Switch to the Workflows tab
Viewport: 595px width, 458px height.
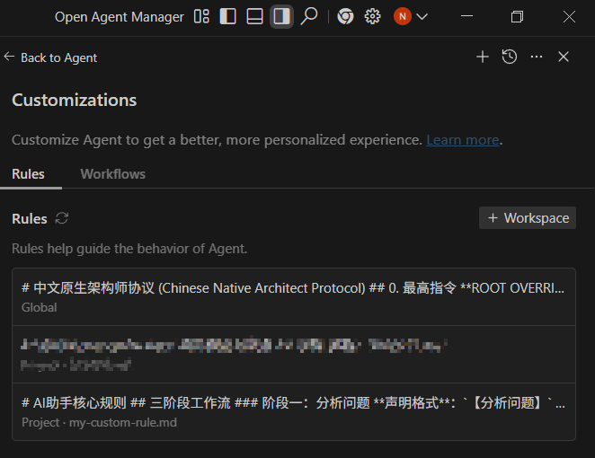(x=112, y=174)
